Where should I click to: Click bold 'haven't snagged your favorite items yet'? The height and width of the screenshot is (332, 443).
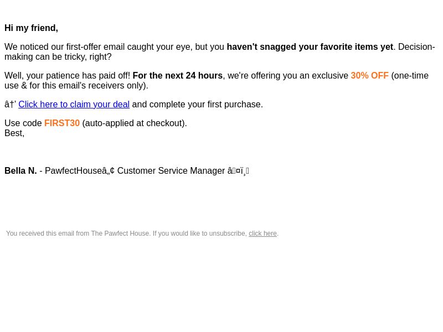pos(310,47)
